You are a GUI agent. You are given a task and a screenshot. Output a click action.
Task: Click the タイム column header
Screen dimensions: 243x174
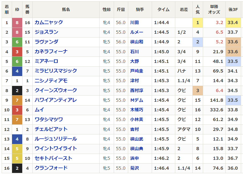[x=163, y=10]
